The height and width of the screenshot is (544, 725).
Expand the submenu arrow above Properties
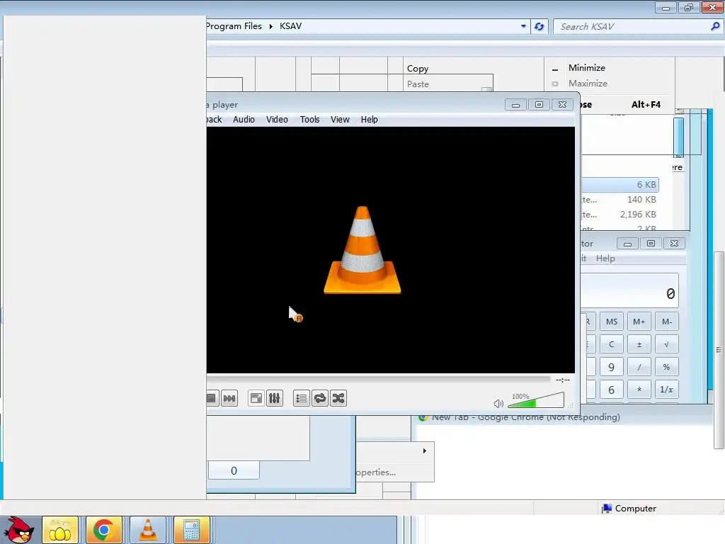pos(425,450)
